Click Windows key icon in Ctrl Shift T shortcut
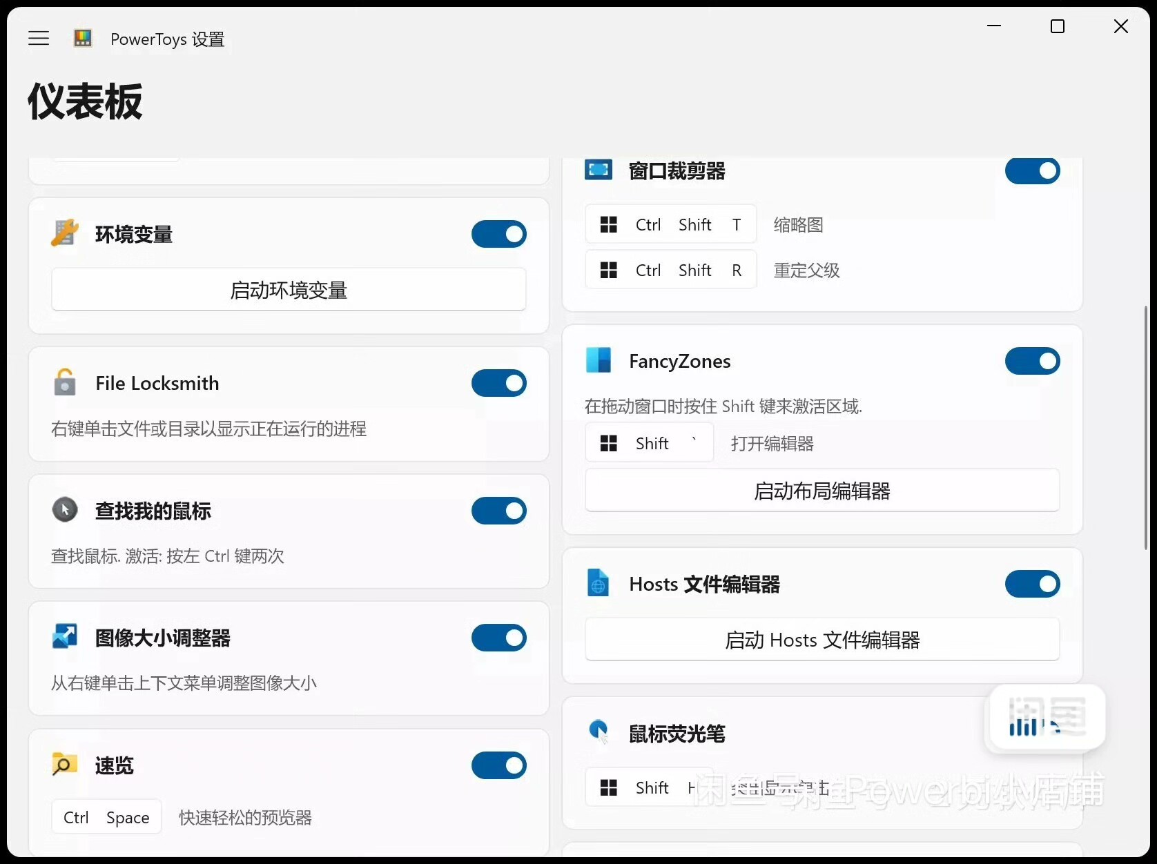The image size is (1157, 864). [x=609, y=225]
